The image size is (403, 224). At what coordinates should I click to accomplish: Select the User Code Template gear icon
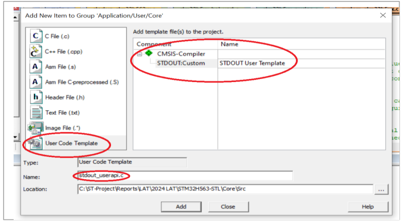(x=35, y=143)
